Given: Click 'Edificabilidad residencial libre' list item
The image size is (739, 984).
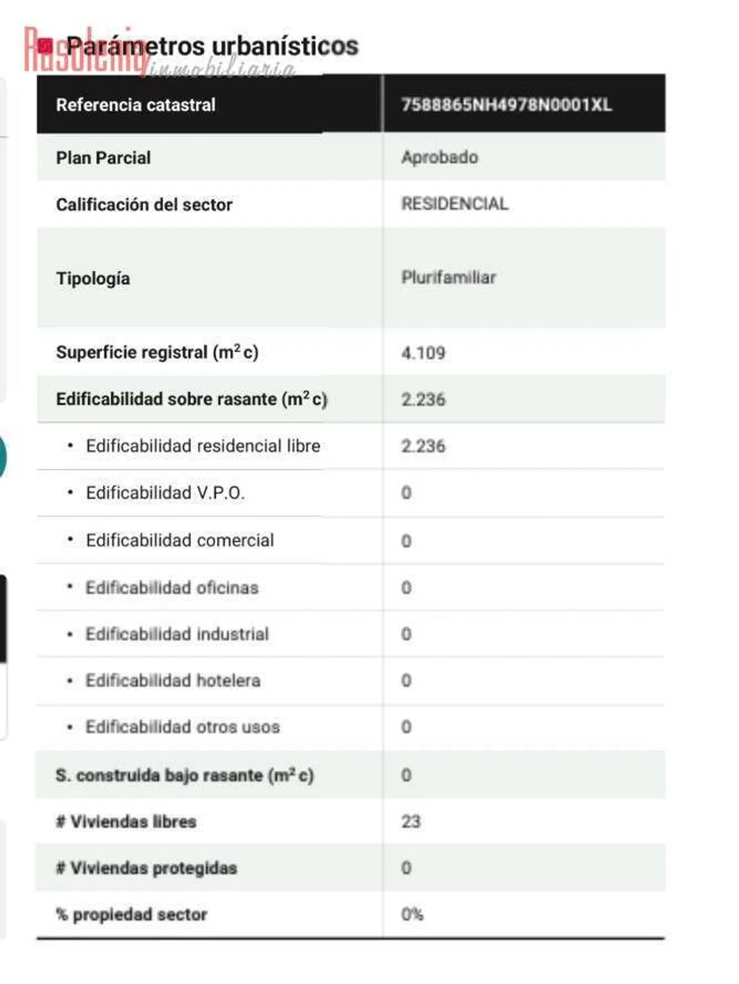Looking at the screenshot, I should [203, 446].
